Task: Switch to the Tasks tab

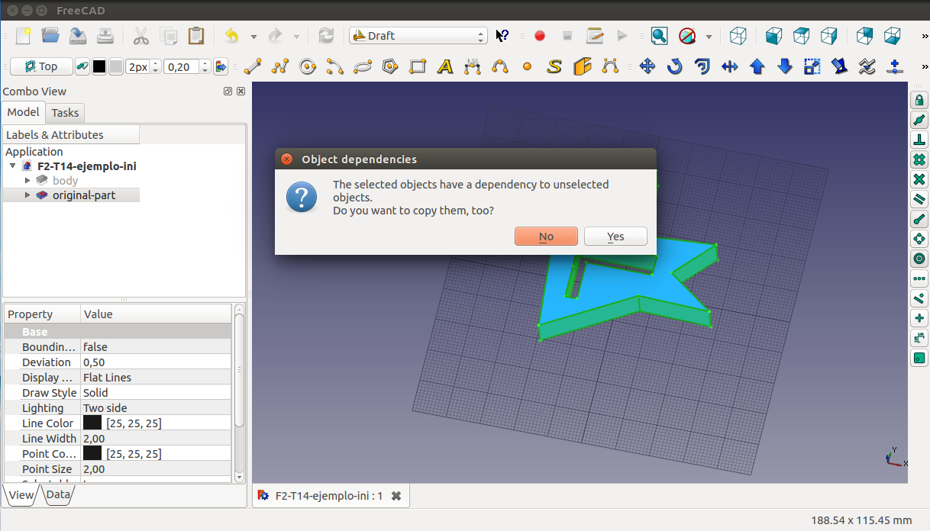Action: [x=65, y=113]
